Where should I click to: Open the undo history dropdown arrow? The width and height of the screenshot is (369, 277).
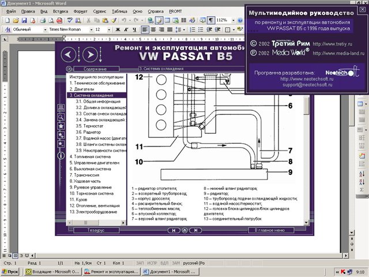click(x=130, y=21)
